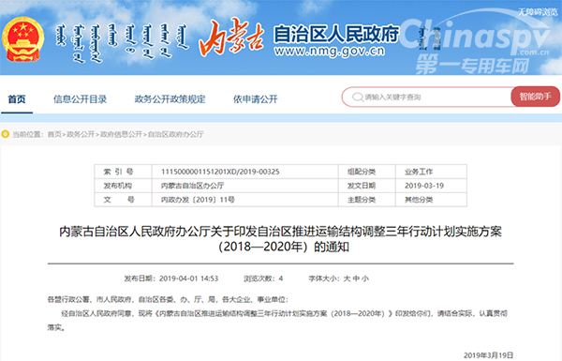Set font size to 中

[x=356, y=278]
